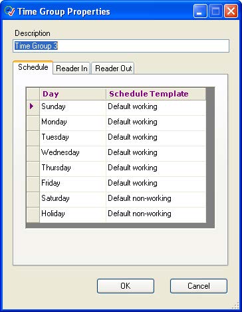Switch to the Reader Out tab
Image resolution: width=242 pixels, height=312 pixels.
tap(113, 68)
